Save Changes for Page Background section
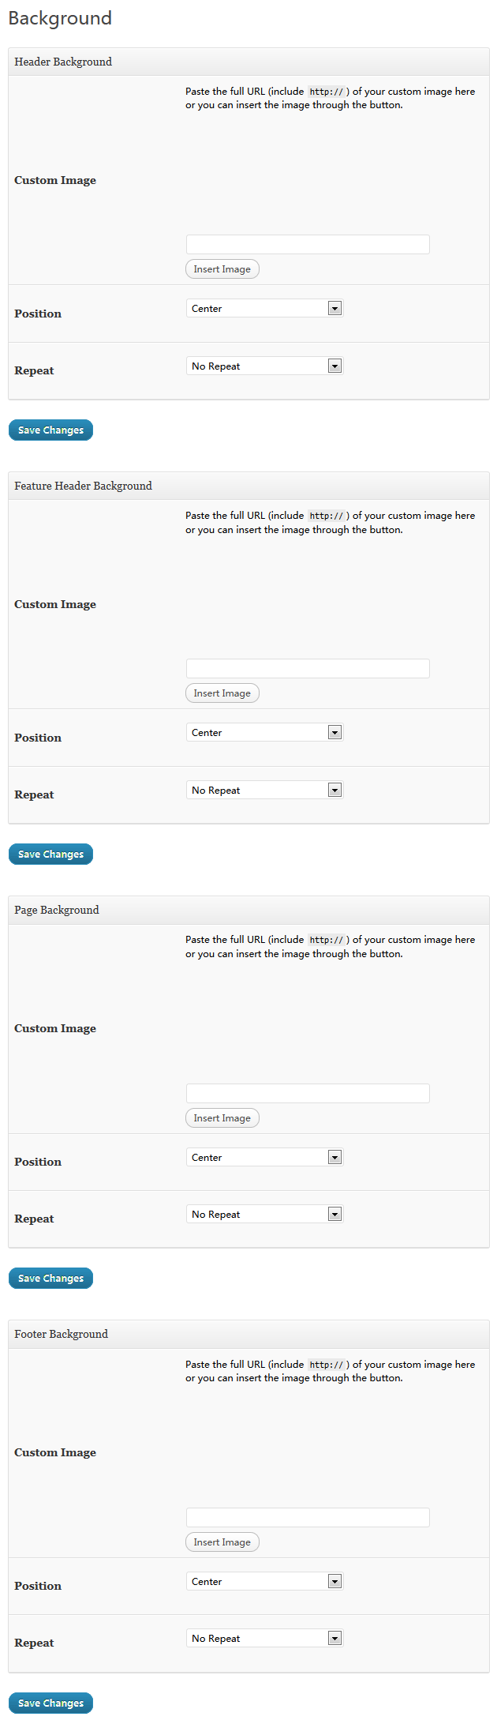The image size is (497, 1724). (x=50, y=1279)
